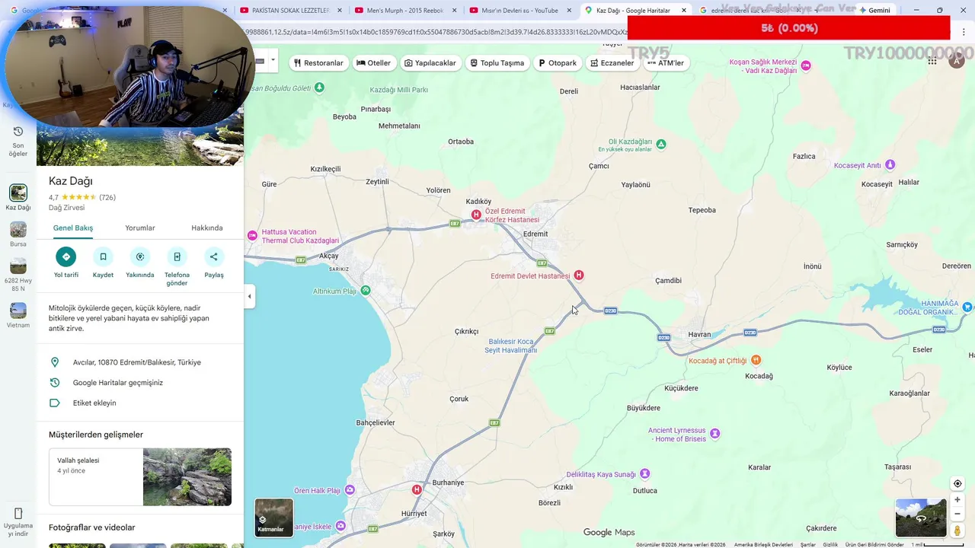Collapse the side panel arrow

click(249, 296)
